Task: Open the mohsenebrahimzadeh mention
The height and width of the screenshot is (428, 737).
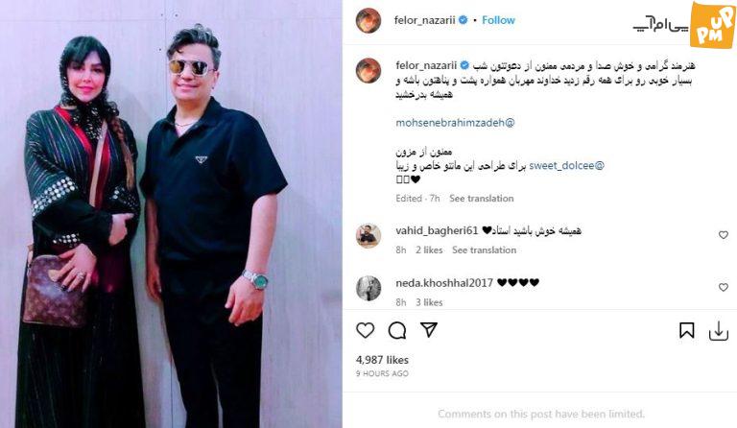Action: (x=455, y=123)
